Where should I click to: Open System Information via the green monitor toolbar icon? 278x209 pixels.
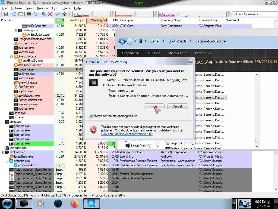pyautogui.click(x=29, y=14)
